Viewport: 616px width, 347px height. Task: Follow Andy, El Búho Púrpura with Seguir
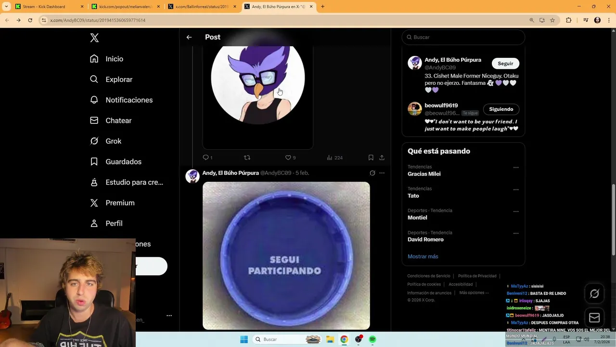pyautogui.click(x=505, y=64)
